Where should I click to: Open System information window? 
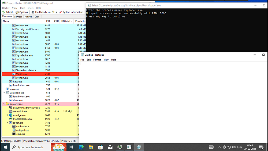tap(71, 12)
